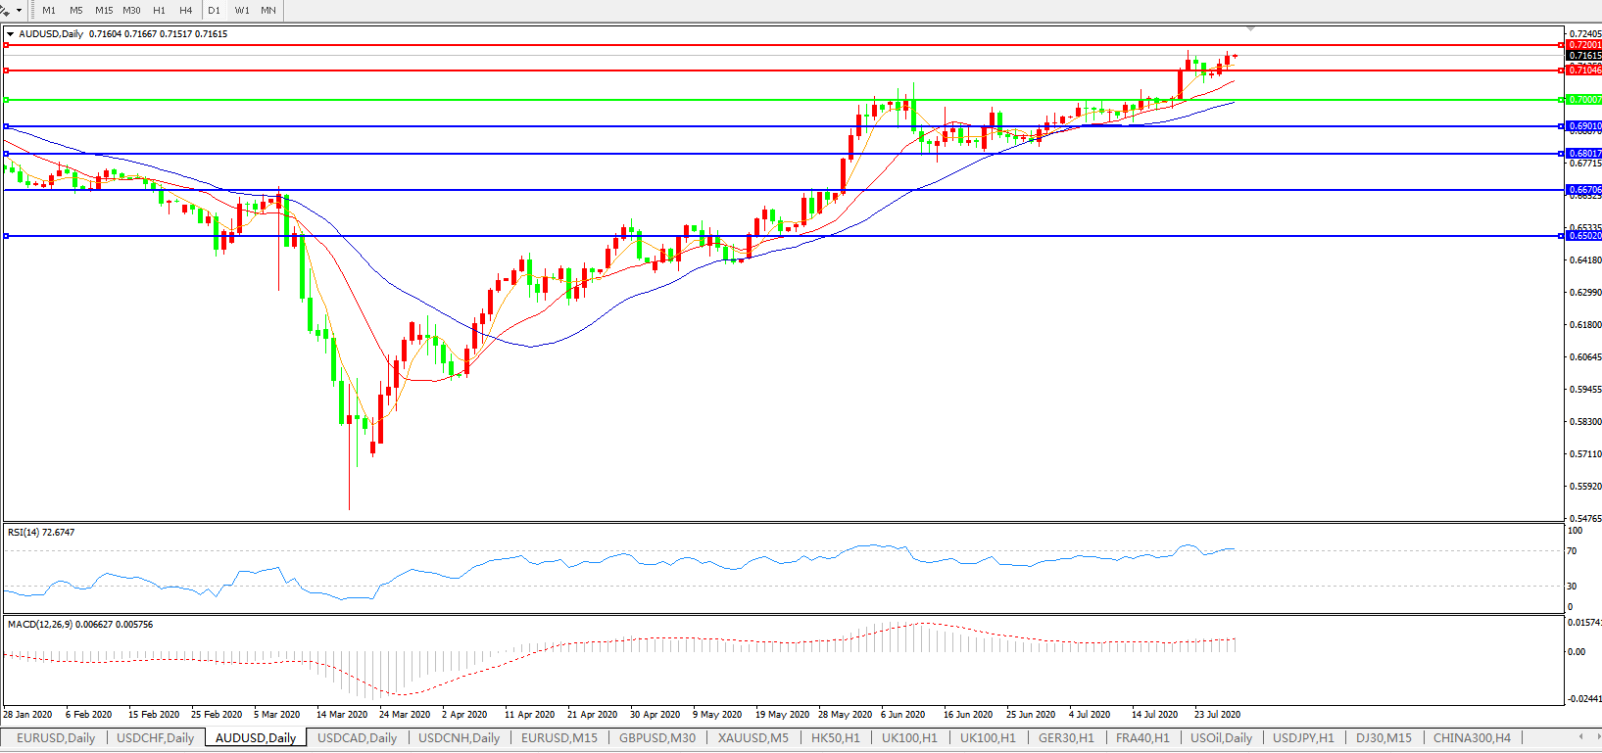Set chart period to H1
Viewport: 1602px width, 753px height.
(159, 11)
